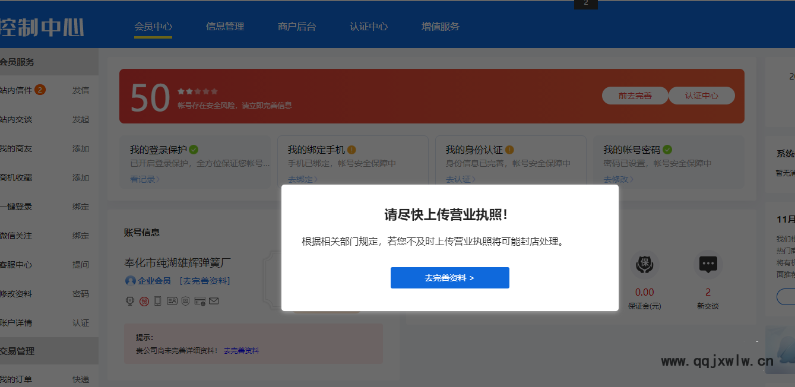The image size is (795, 387).
Task: Click the 站内信件 unread count badge
Action: pyautogui.click(x=40, y=90)
